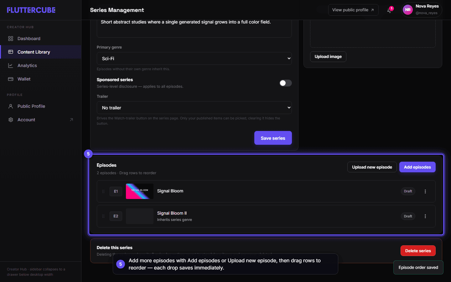Go to Dashboard in the sidebar
Image resolution: width=451 pixels, height=282 pixels.
pos(41,39)
